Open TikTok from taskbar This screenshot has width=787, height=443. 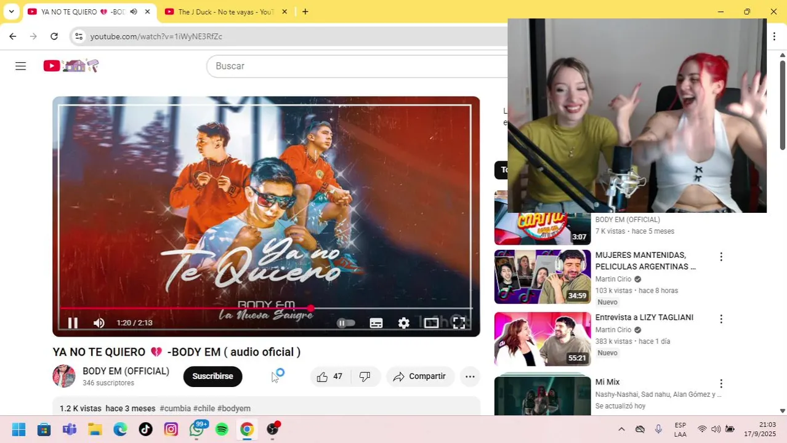145,429
